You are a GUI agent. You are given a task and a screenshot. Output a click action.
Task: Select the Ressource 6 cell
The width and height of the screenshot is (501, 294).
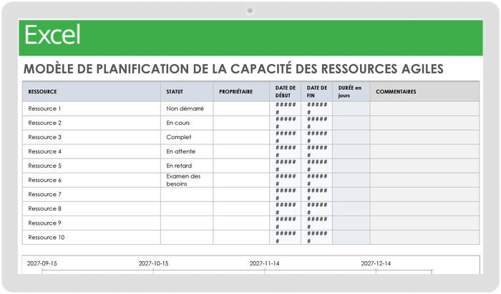[x=92, y=181]
